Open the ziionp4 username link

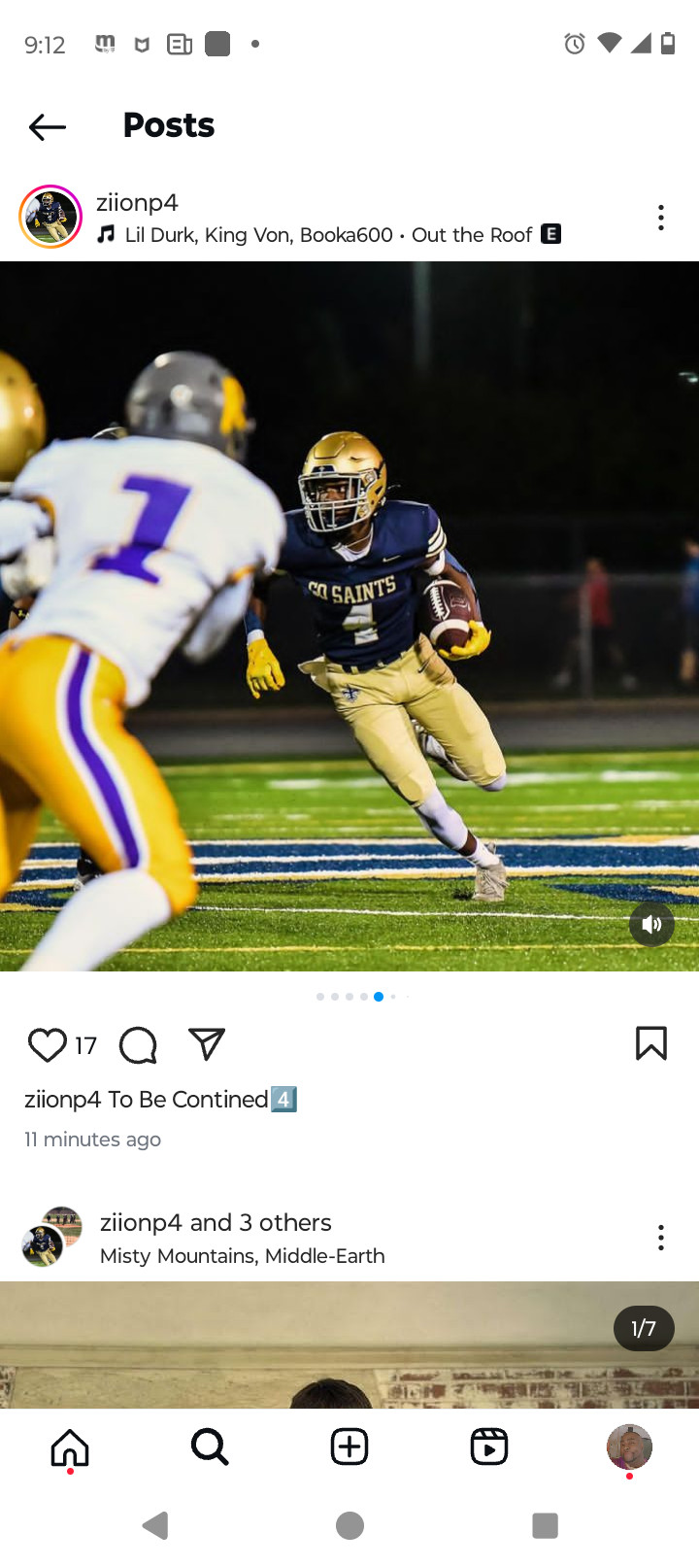137,202
